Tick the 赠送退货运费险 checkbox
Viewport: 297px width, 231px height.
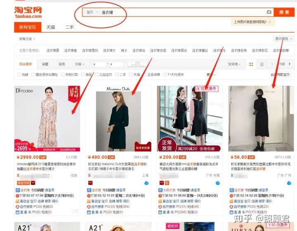33,74
